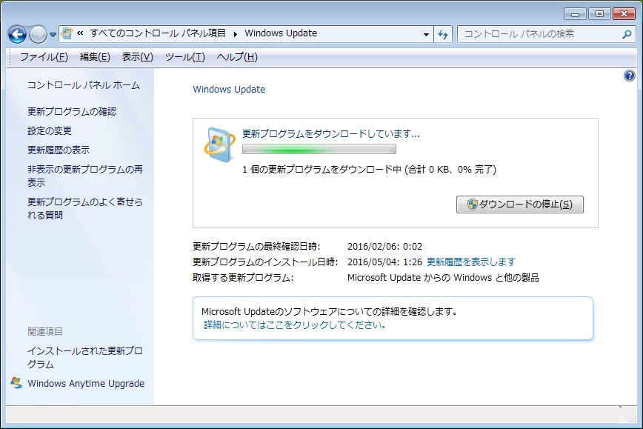643x429 pixels.
Task: Click 更新履歴を表示します link
Action: (x=471, y=262)
